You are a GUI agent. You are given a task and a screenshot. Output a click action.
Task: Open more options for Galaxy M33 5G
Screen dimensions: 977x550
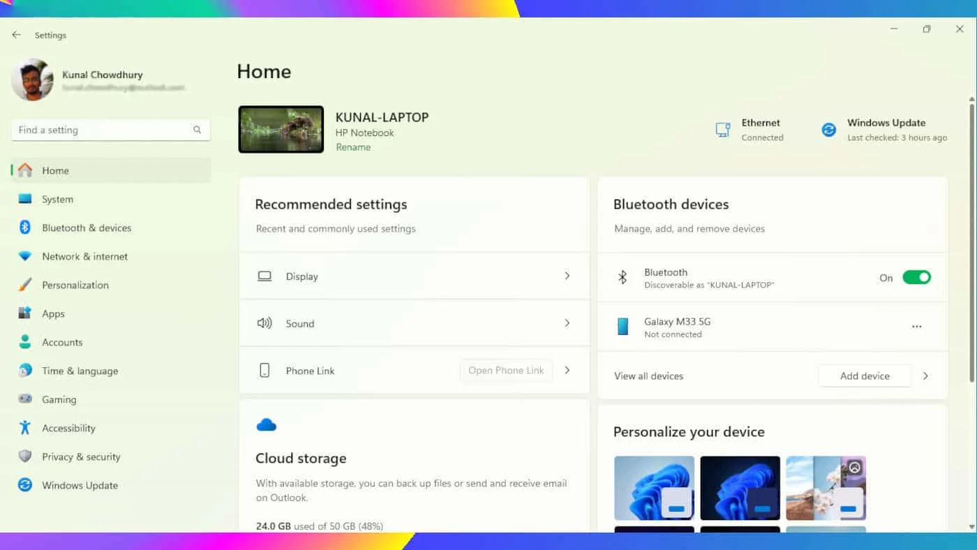tap(917, 327)
